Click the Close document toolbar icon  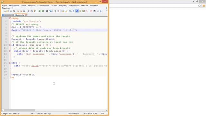click(18, 11)
